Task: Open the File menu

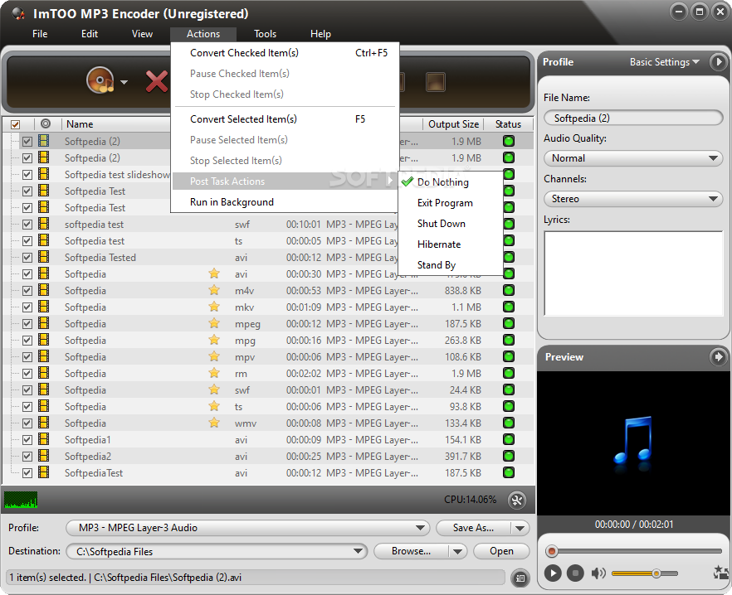Action: pos(40,34)
